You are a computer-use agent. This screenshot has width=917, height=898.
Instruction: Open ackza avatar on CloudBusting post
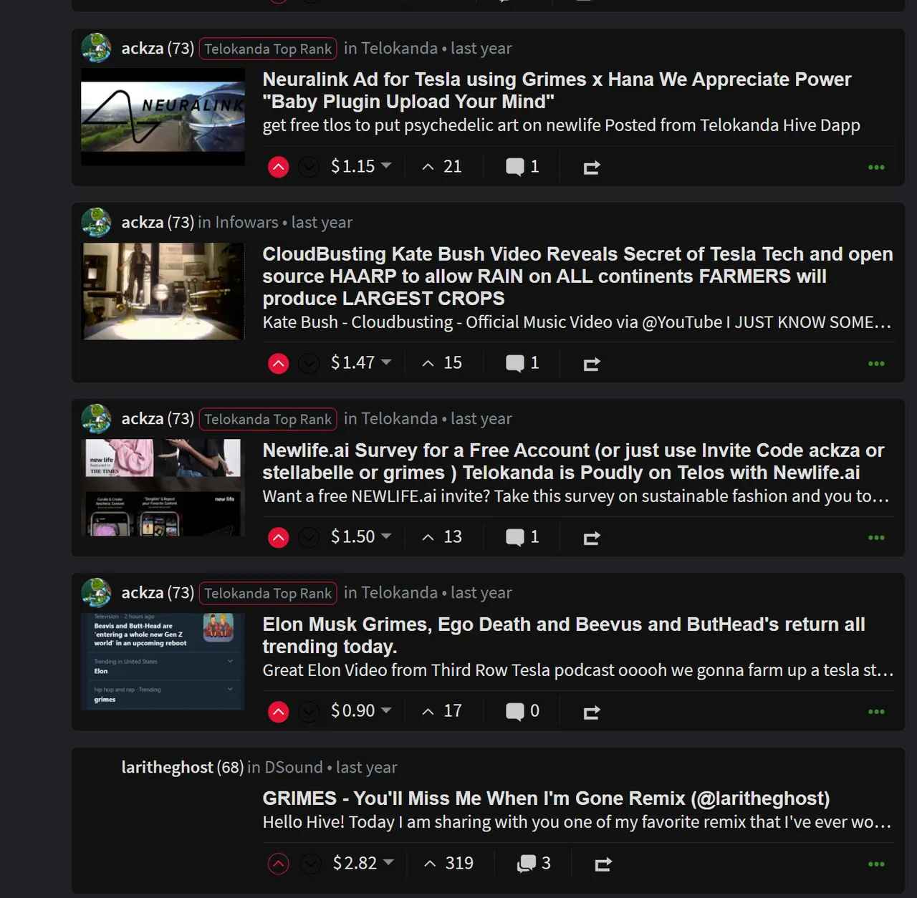point(96,222)
